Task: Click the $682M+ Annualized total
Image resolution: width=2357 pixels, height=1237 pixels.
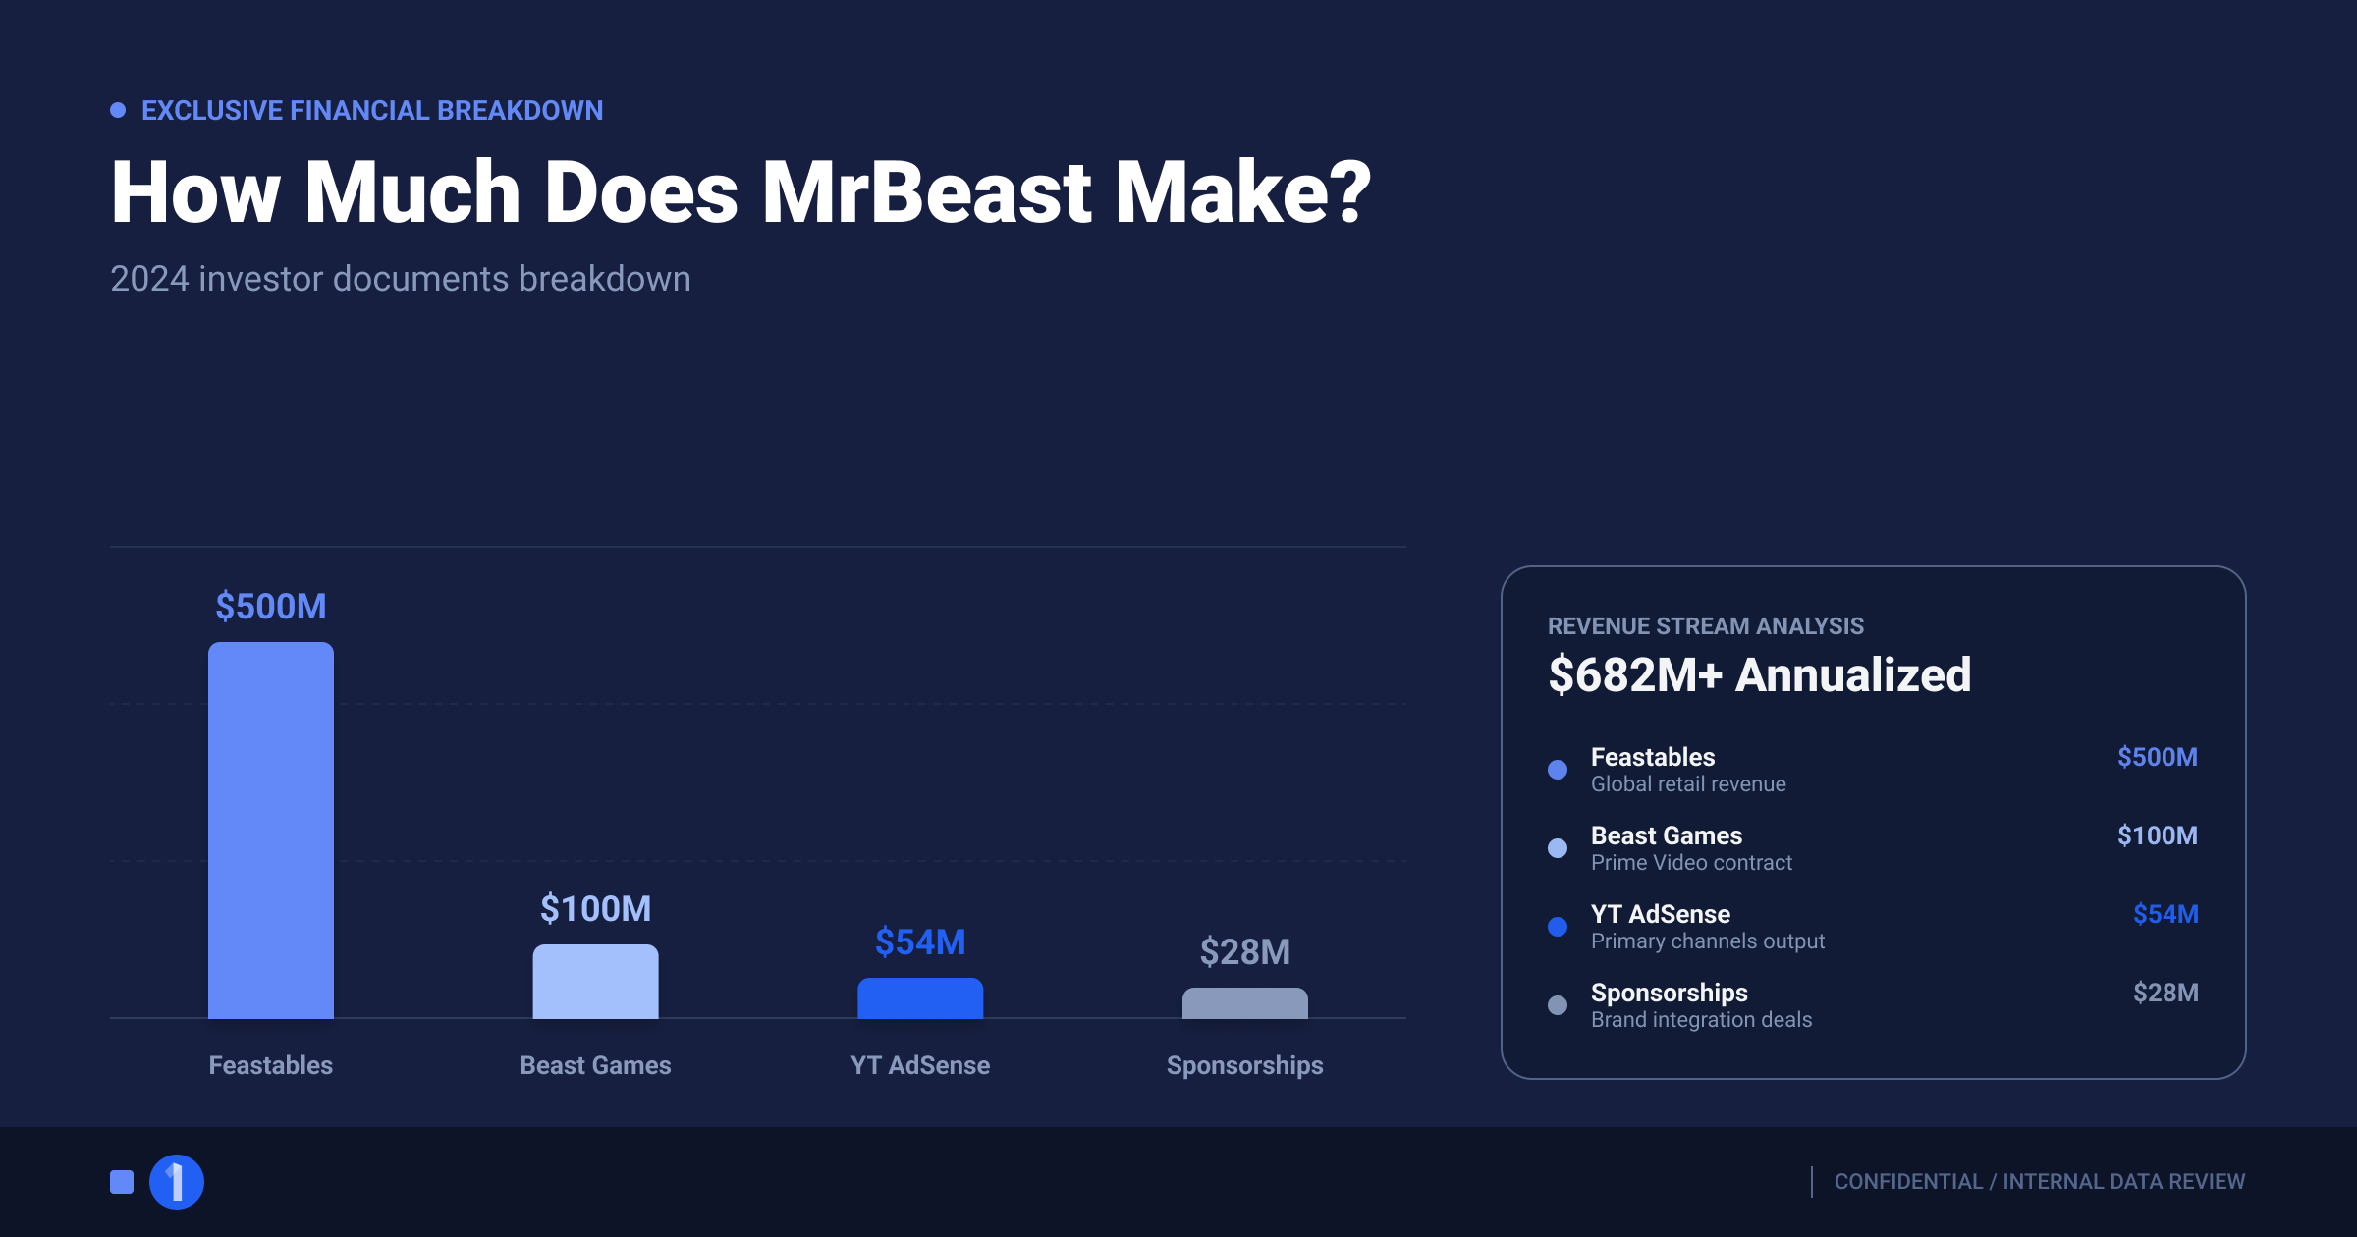Action: (1760, 675)
